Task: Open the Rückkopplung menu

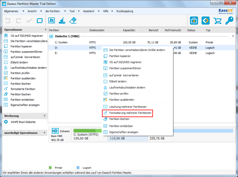Action: [125, 11]
